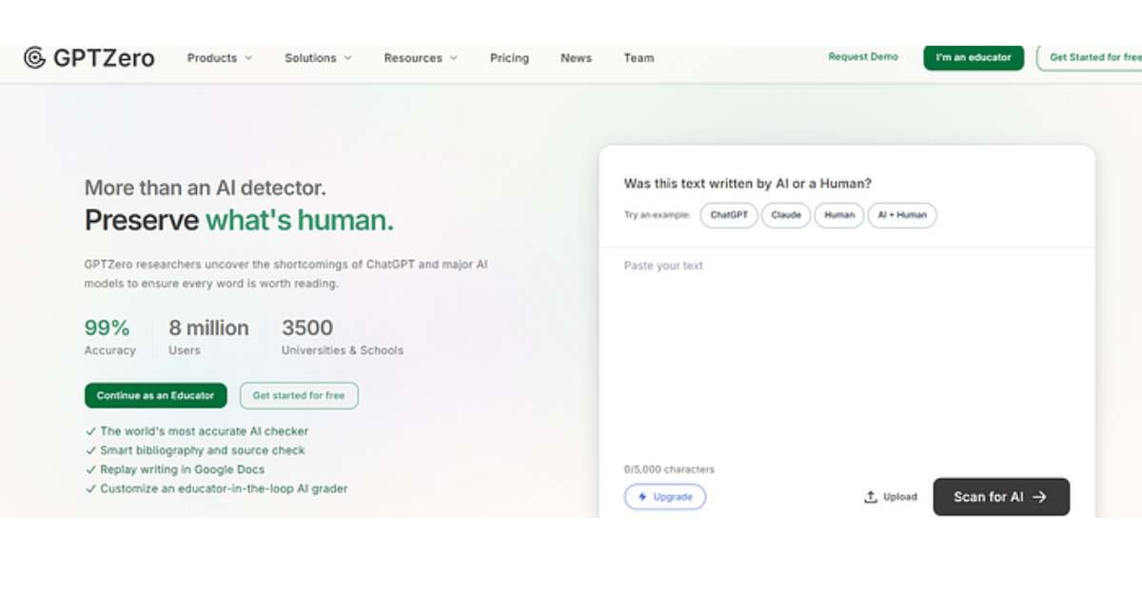Screen dimensions: 1142x598
Task: Click 'Customize an educator-in-the-loop AI grader' text
Action: [224, 488]
